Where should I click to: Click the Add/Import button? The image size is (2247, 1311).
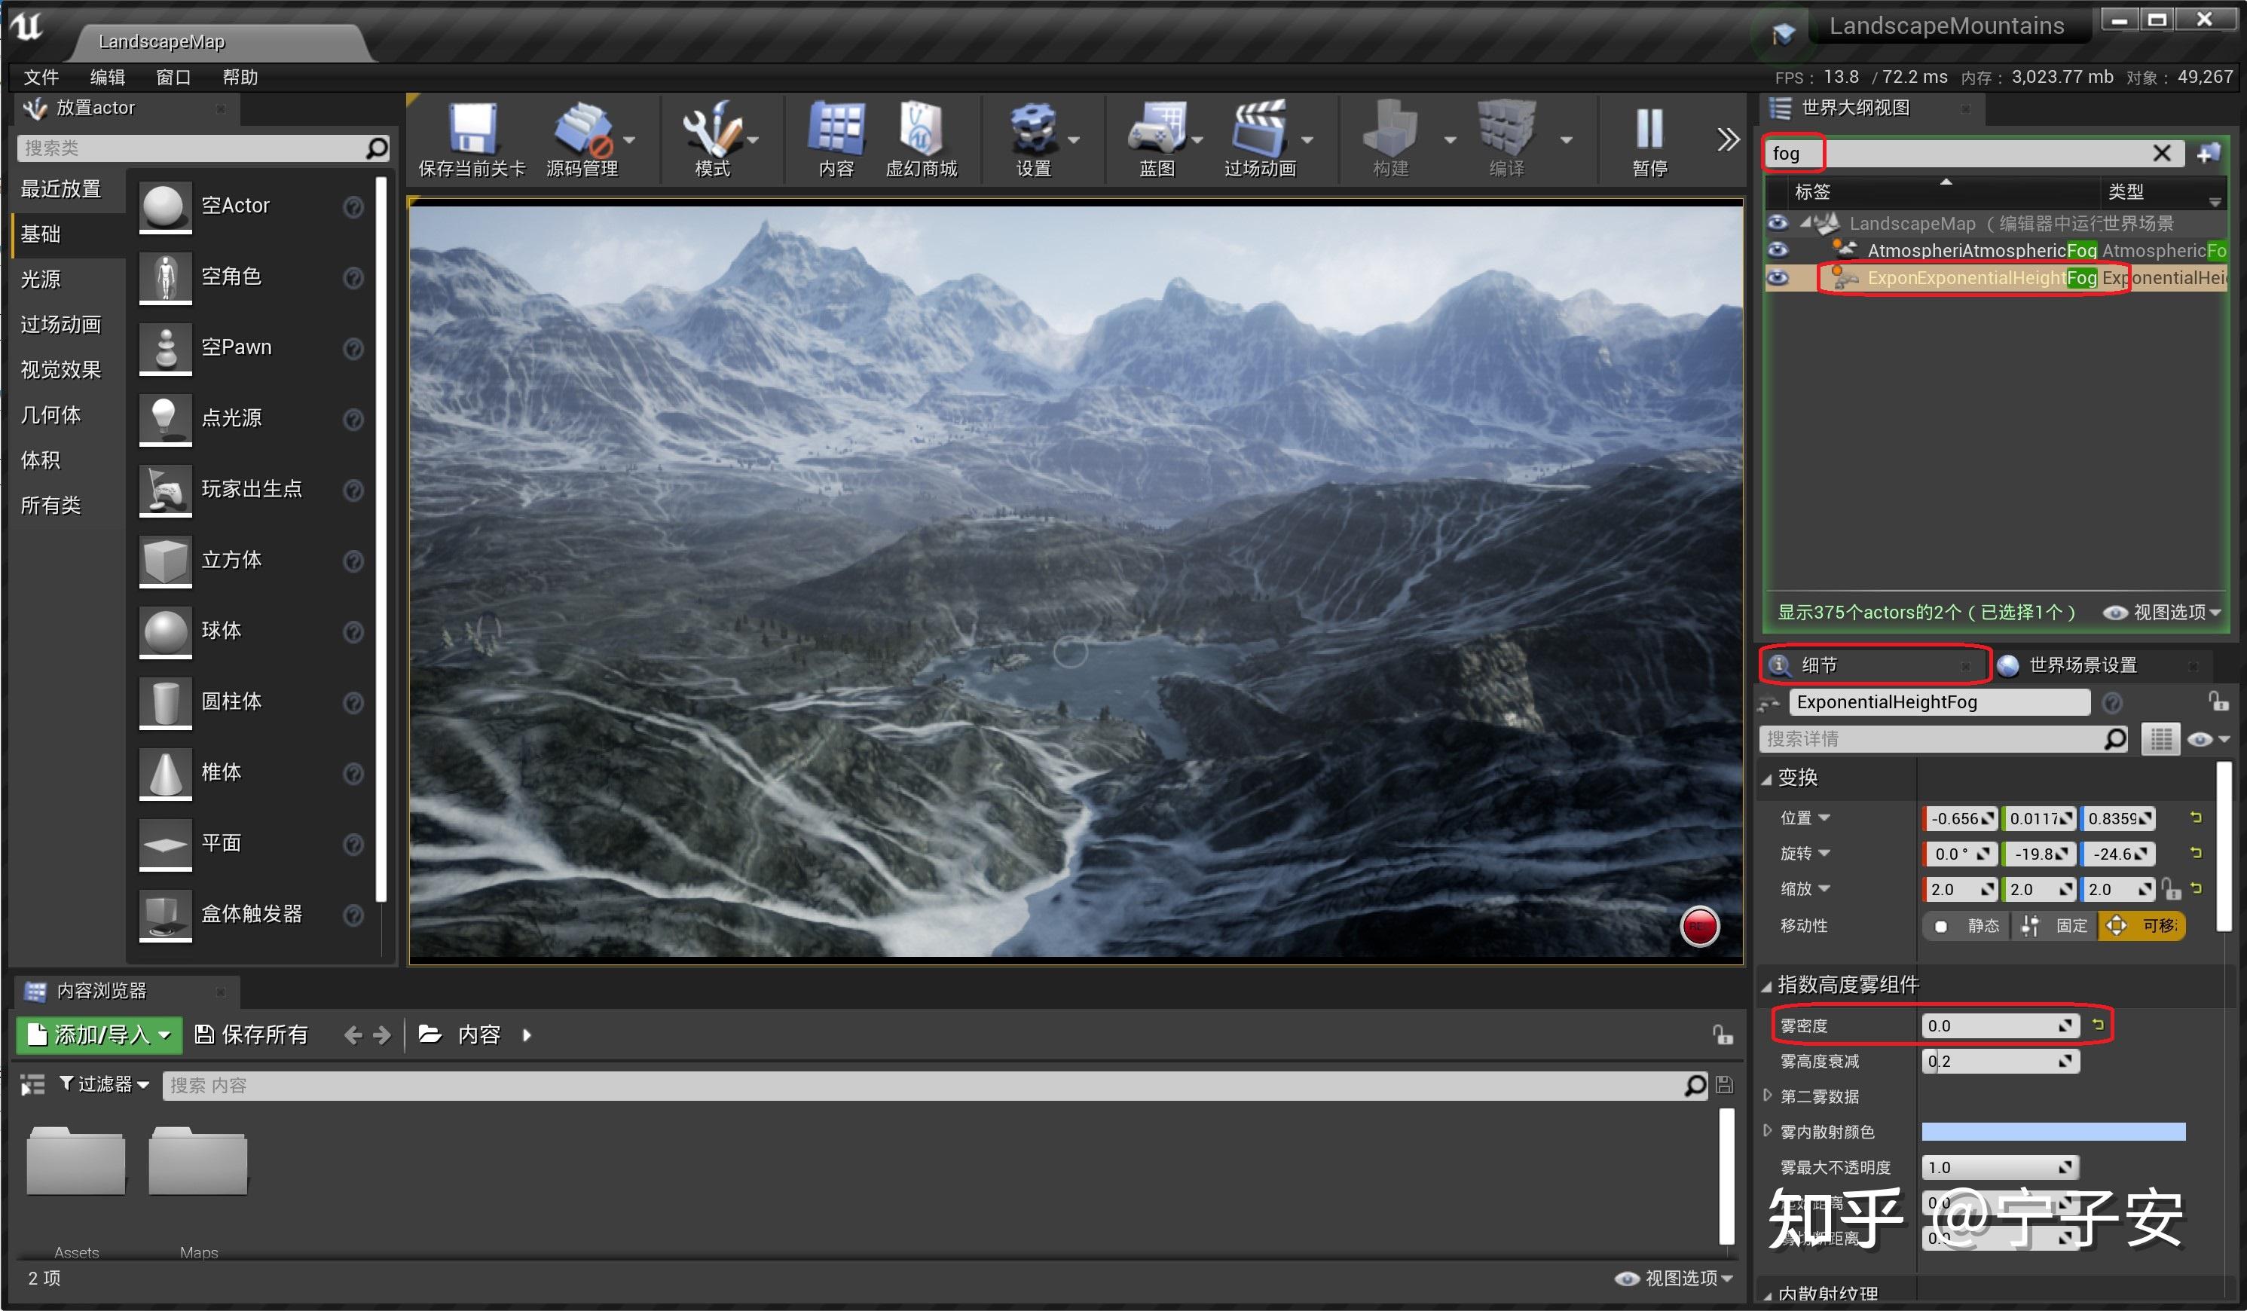tap(99, 1034)
